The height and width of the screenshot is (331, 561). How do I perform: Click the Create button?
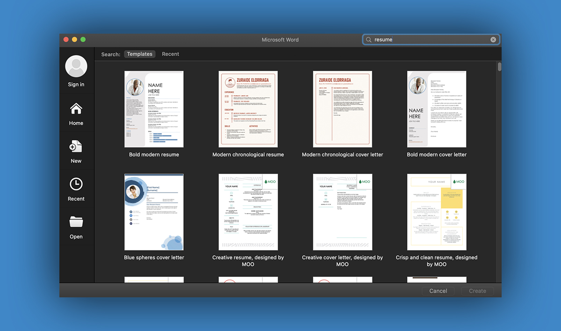click(x=477, y=291)
